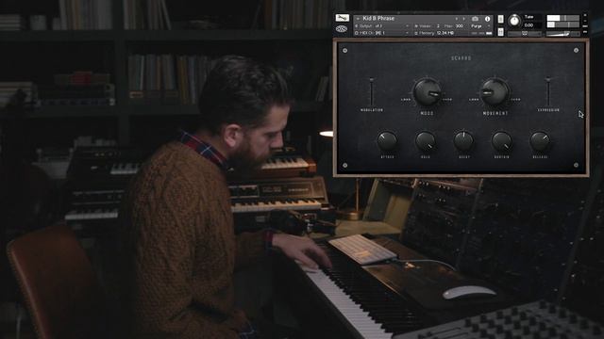Click the Tune value 0.00 field
Screen dimensions: 604x339
pyautogui.click(x=528, y=25)
